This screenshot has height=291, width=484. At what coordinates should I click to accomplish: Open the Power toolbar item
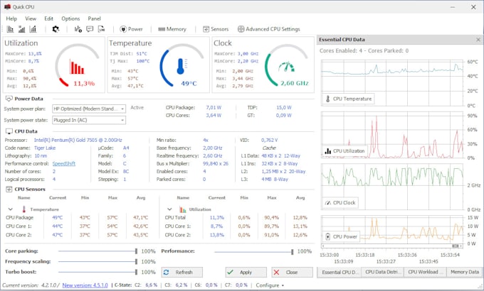coord(131,29)
